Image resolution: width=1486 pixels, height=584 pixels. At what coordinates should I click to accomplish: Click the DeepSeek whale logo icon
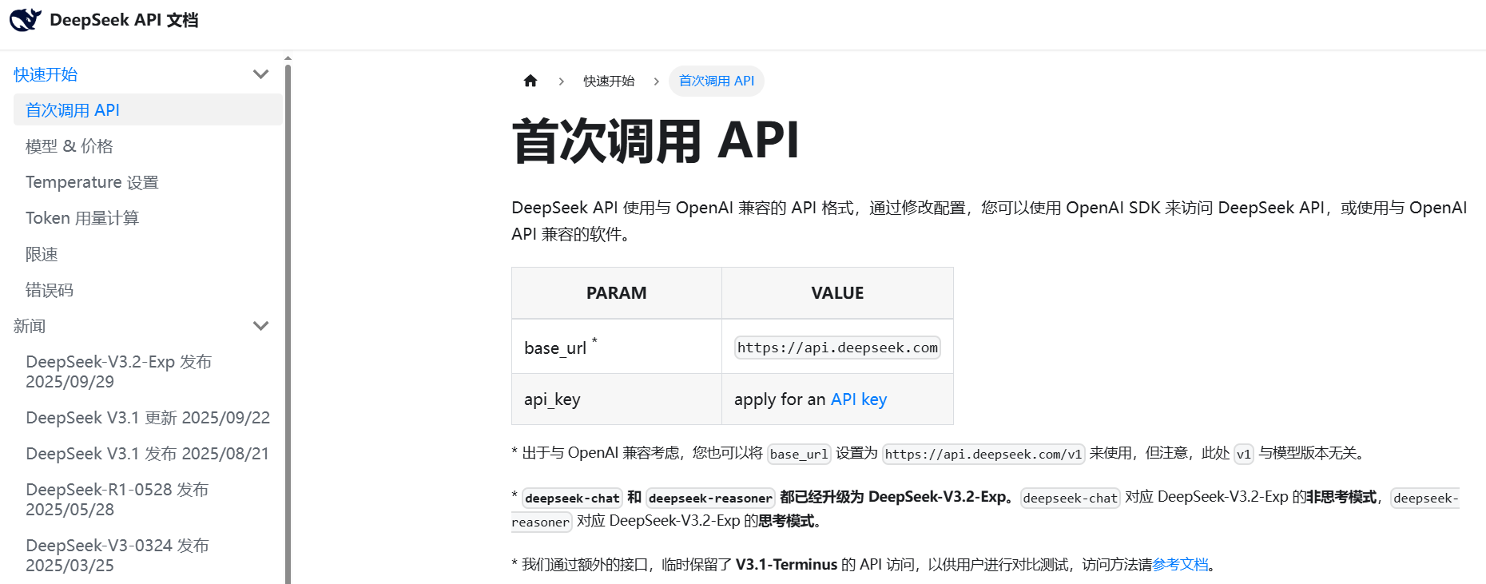pyautogui.click(x=25, y=20)
